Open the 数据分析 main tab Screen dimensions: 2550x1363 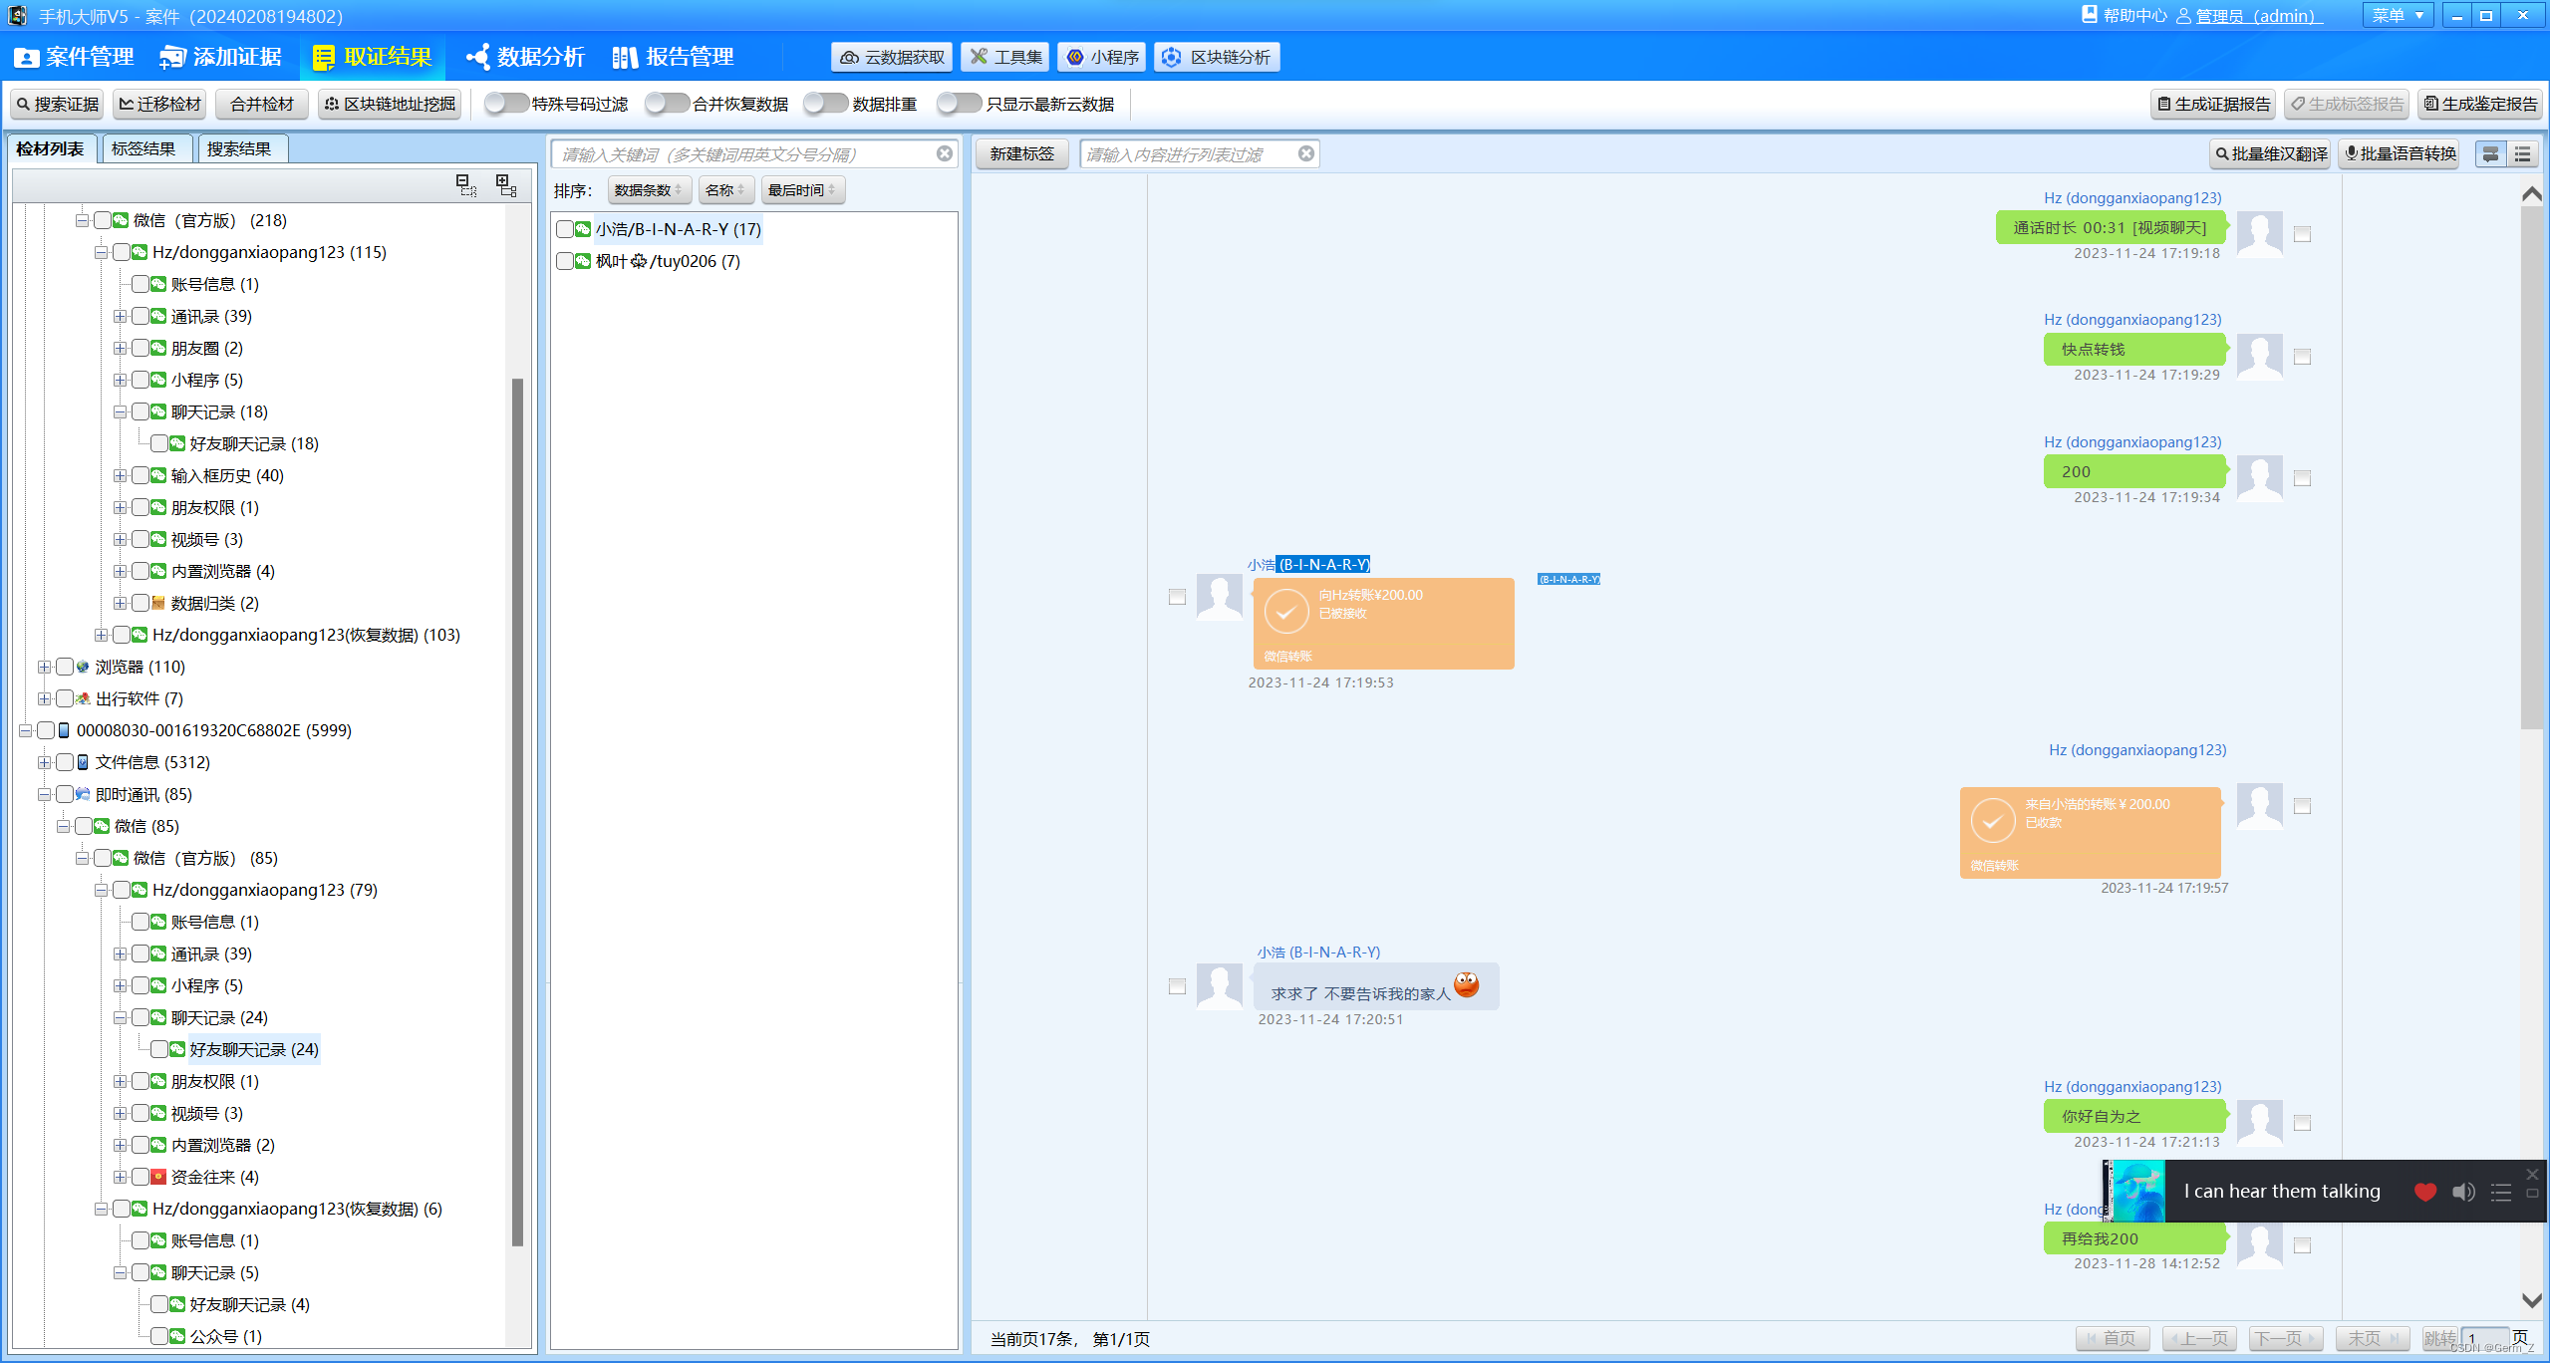526,57
